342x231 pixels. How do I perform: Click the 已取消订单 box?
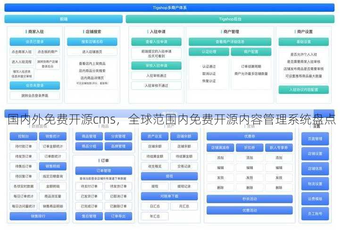(x=118, y=196)
